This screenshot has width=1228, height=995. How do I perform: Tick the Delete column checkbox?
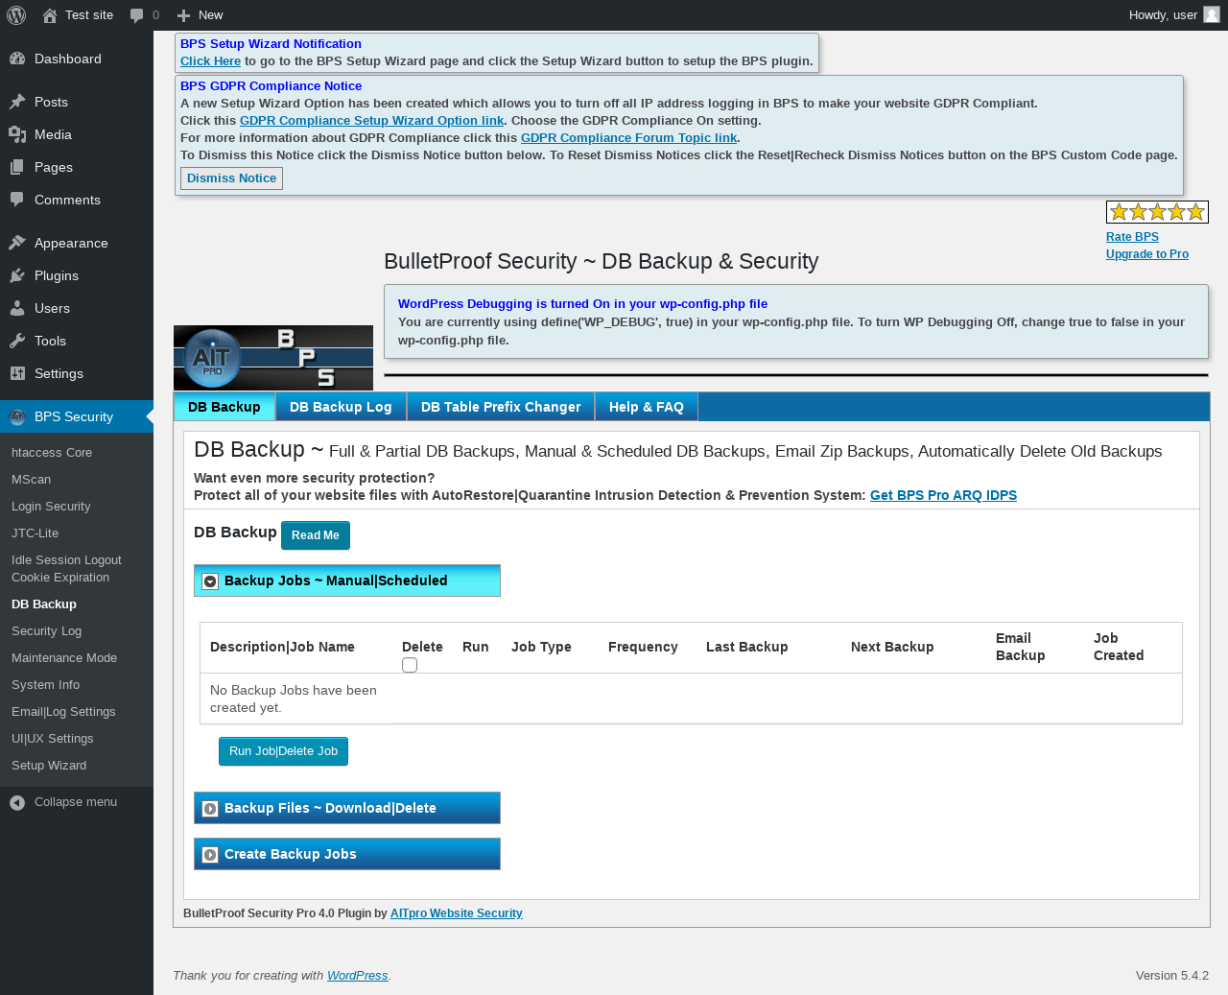(x=410, y=665)
